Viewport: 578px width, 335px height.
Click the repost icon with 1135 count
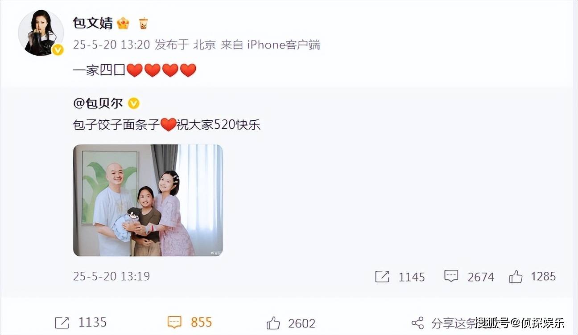click(62, 323)
